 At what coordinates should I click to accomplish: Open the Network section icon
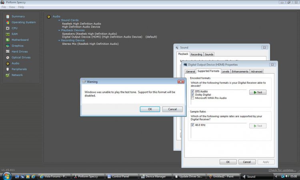8,75
